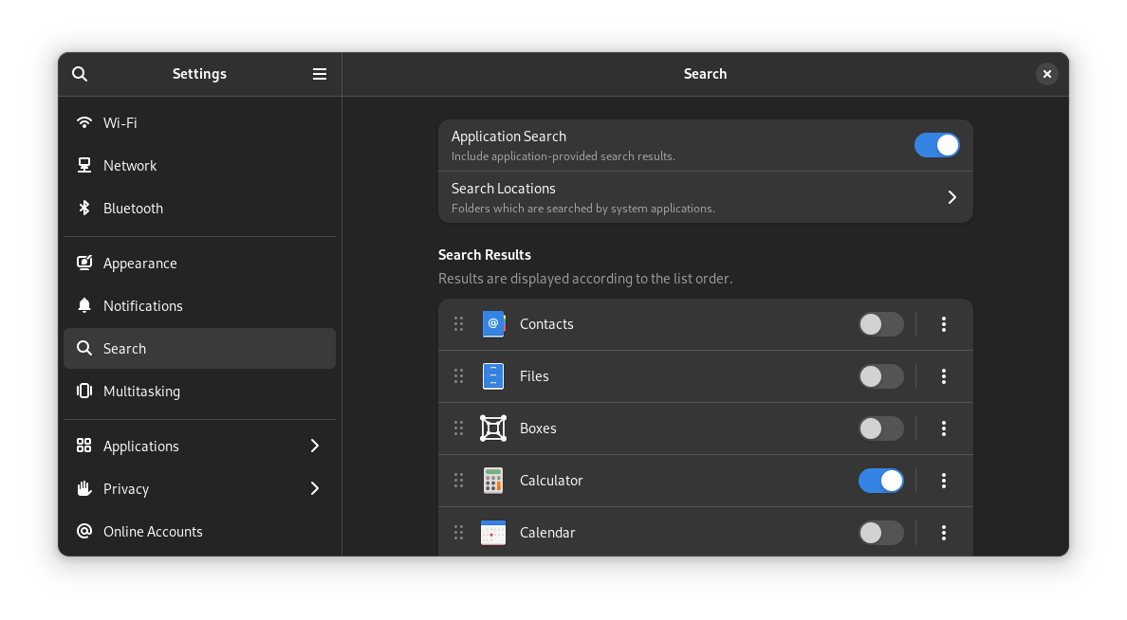This screenshot has width=1127, height=620.
Task: Turn off Calculator search results
Action: pyautogui.click(x=880, y=480)
